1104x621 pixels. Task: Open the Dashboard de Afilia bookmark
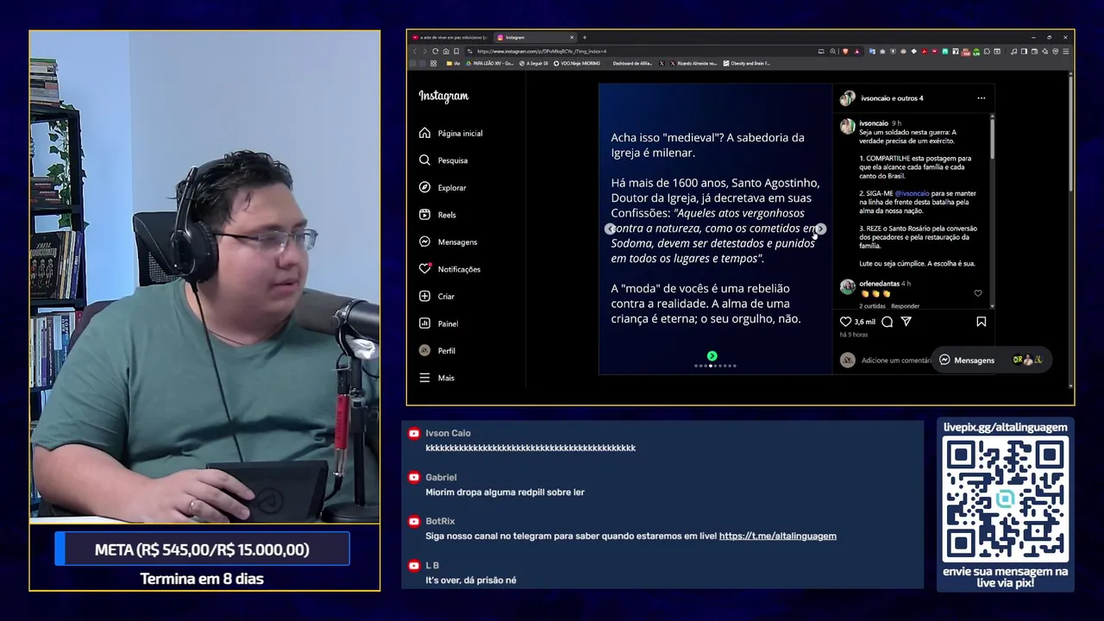(632, 63)
